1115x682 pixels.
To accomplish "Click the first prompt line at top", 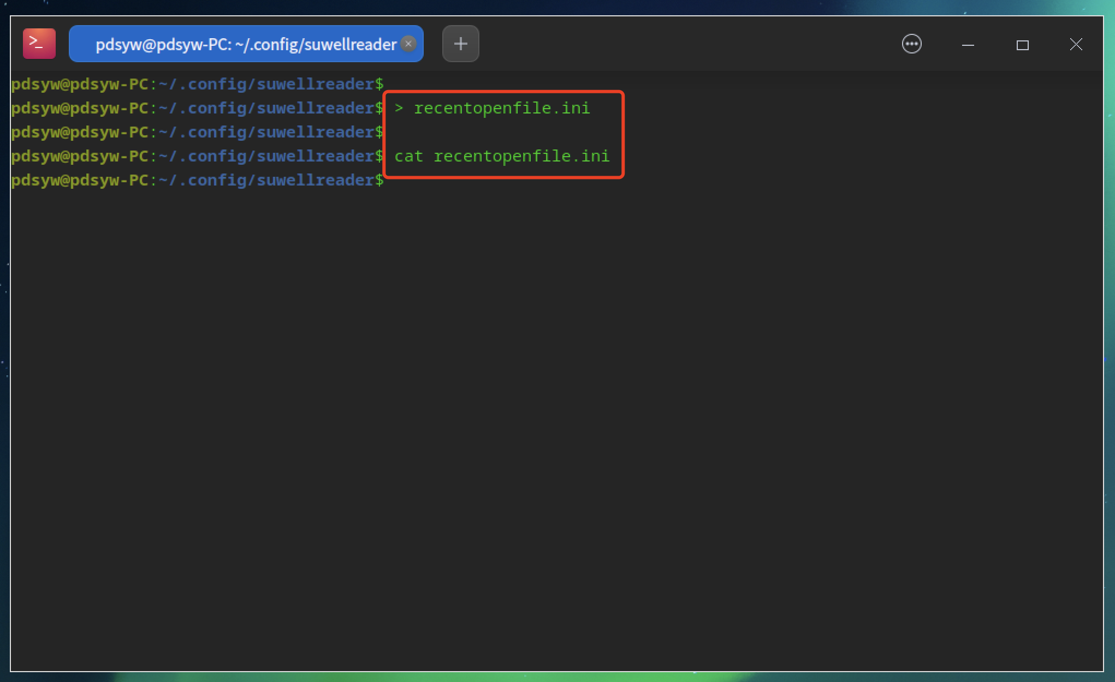I will tap(197, 84).
